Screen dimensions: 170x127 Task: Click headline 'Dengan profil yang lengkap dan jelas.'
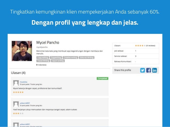tap(85, 23)
